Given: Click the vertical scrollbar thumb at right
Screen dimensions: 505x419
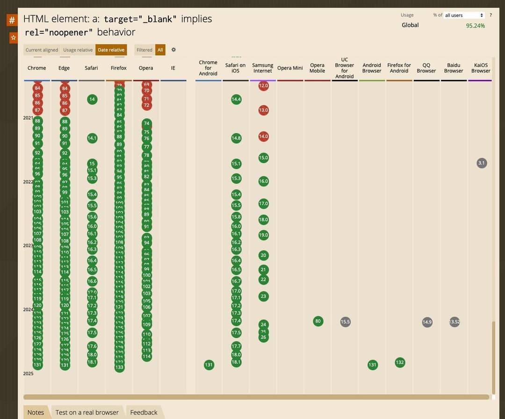Looking at the screenshot, I should coord(493,357).
